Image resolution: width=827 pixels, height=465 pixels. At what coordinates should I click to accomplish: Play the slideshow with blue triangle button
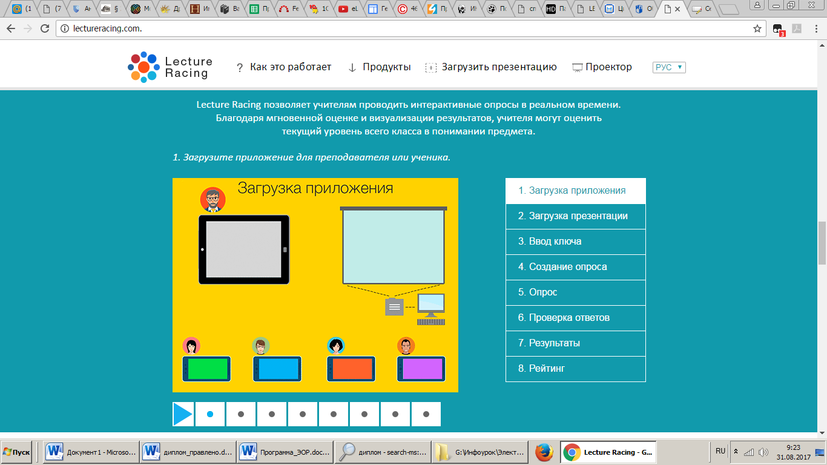pos(183,414)
